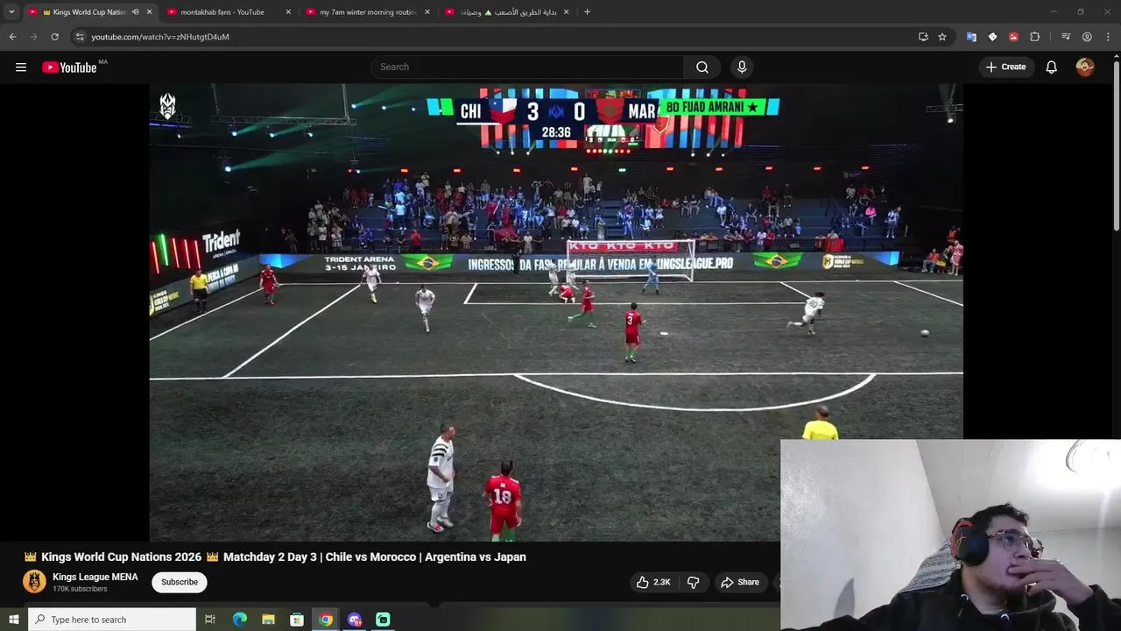1121x631 pixels.
Task: Open a new tab with plus button
Action: (x=587, y=12)
